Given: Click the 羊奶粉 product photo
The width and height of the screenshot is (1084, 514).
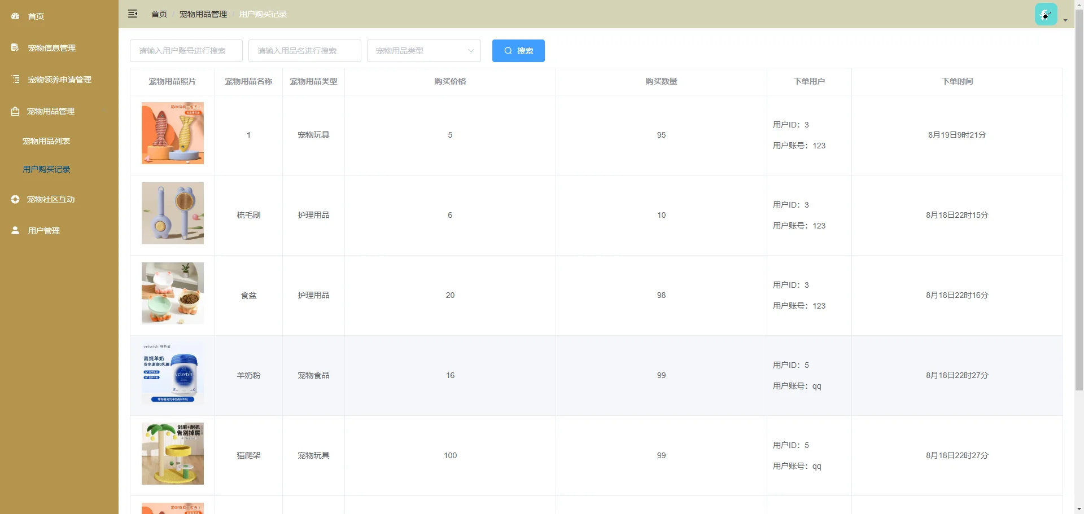Looking at the screenshot, I should [172, 373].
